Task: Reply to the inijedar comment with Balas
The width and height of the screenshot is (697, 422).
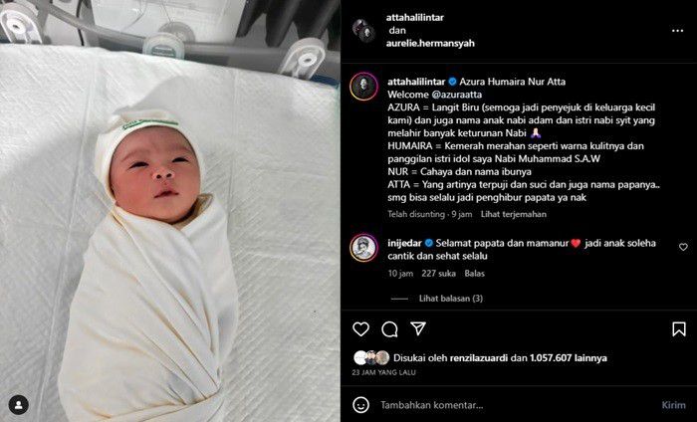Action: (x=474, y=274)
